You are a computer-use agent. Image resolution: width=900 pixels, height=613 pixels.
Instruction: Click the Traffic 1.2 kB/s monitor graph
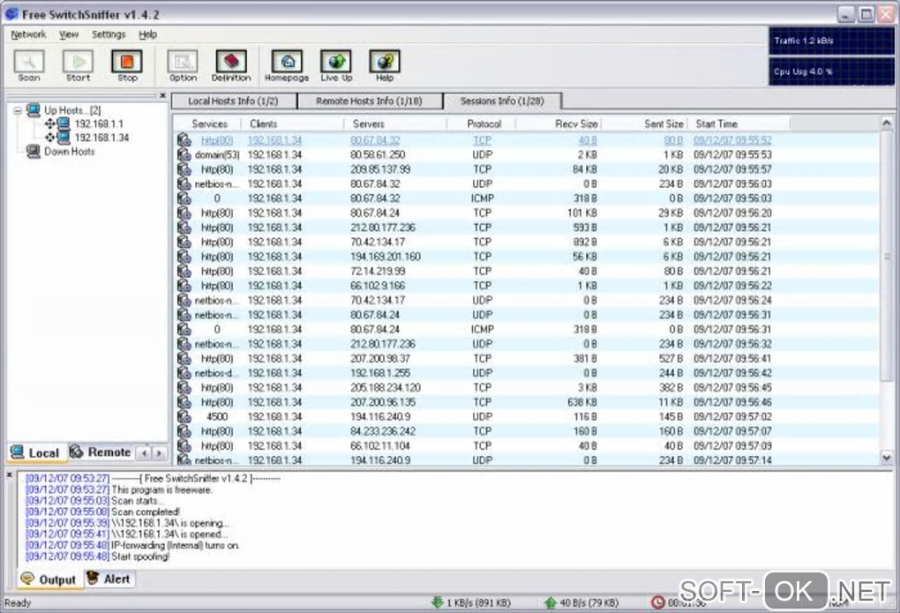[x=831, y=41]
